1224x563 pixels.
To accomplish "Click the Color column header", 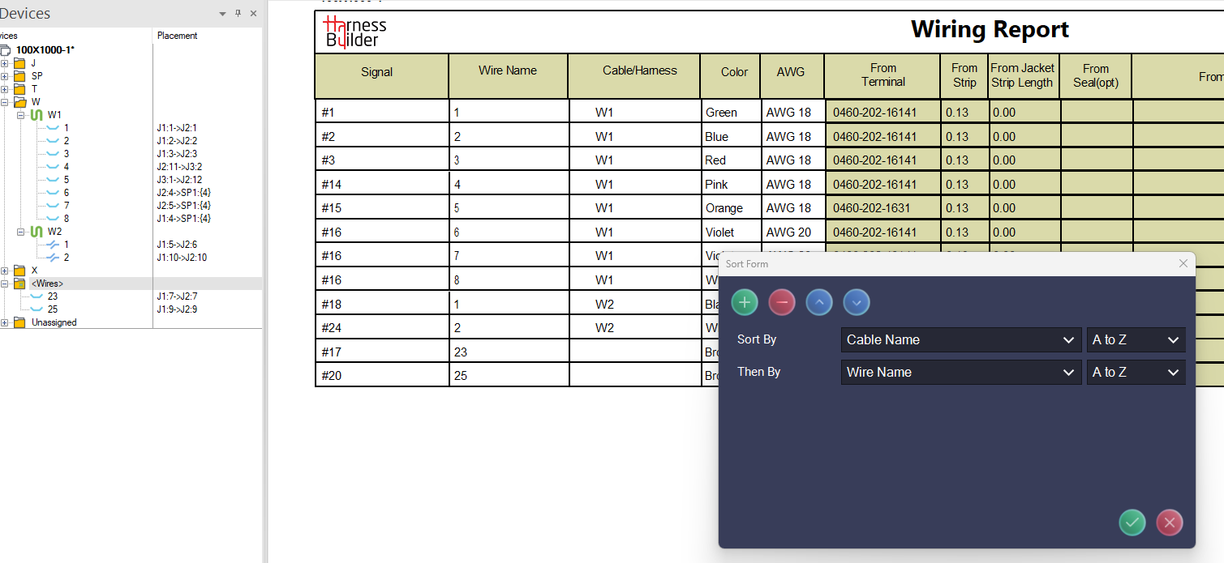I will click(x=731, y=76).
